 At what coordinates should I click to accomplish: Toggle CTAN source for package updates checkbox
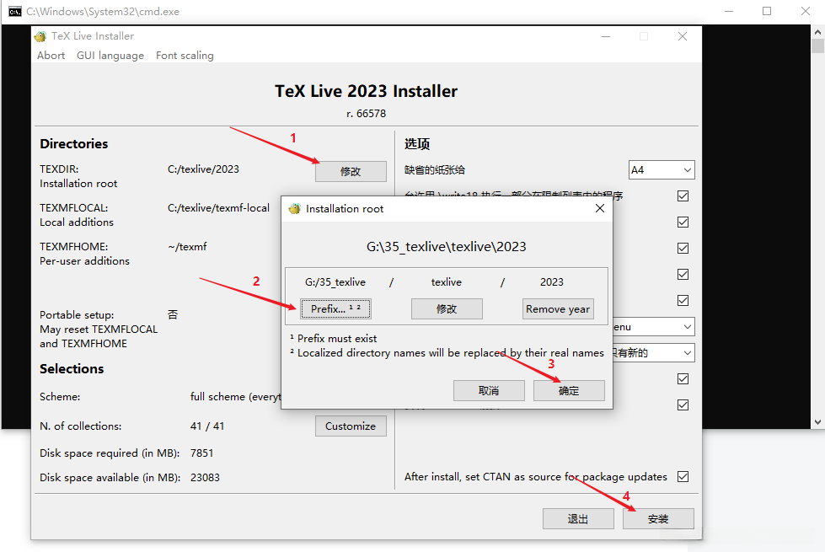click(683, 477)
